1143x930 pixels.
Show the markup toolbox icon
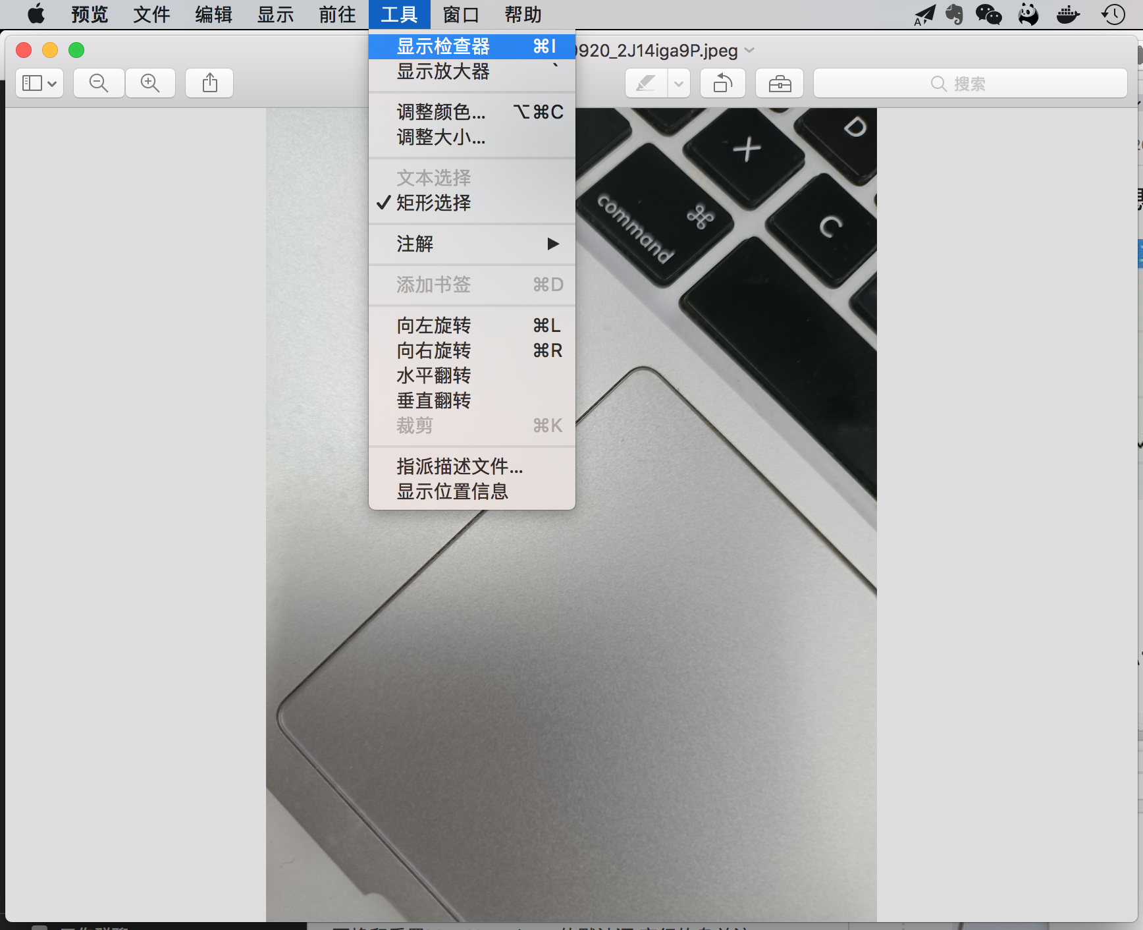click(780, 84)
